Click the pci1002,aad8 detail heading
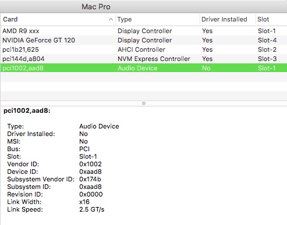 pos(27,110)
